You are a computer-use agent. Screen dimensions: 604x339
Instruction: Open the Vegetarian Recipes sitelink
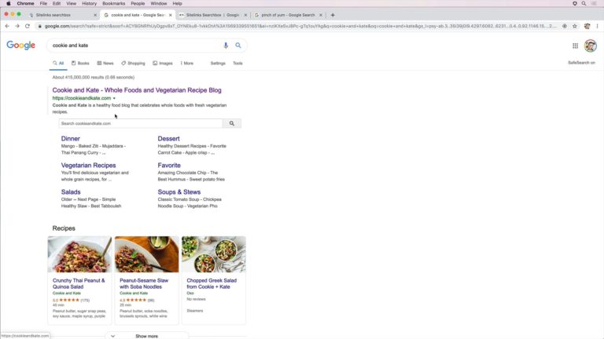pyautogui.click(x=88, y=166)
